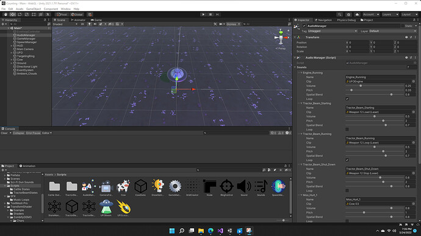Collapse the Engine_Running sound entry
Image resolution: width=421 pixels, height=236 pixels.
(301, 73)
